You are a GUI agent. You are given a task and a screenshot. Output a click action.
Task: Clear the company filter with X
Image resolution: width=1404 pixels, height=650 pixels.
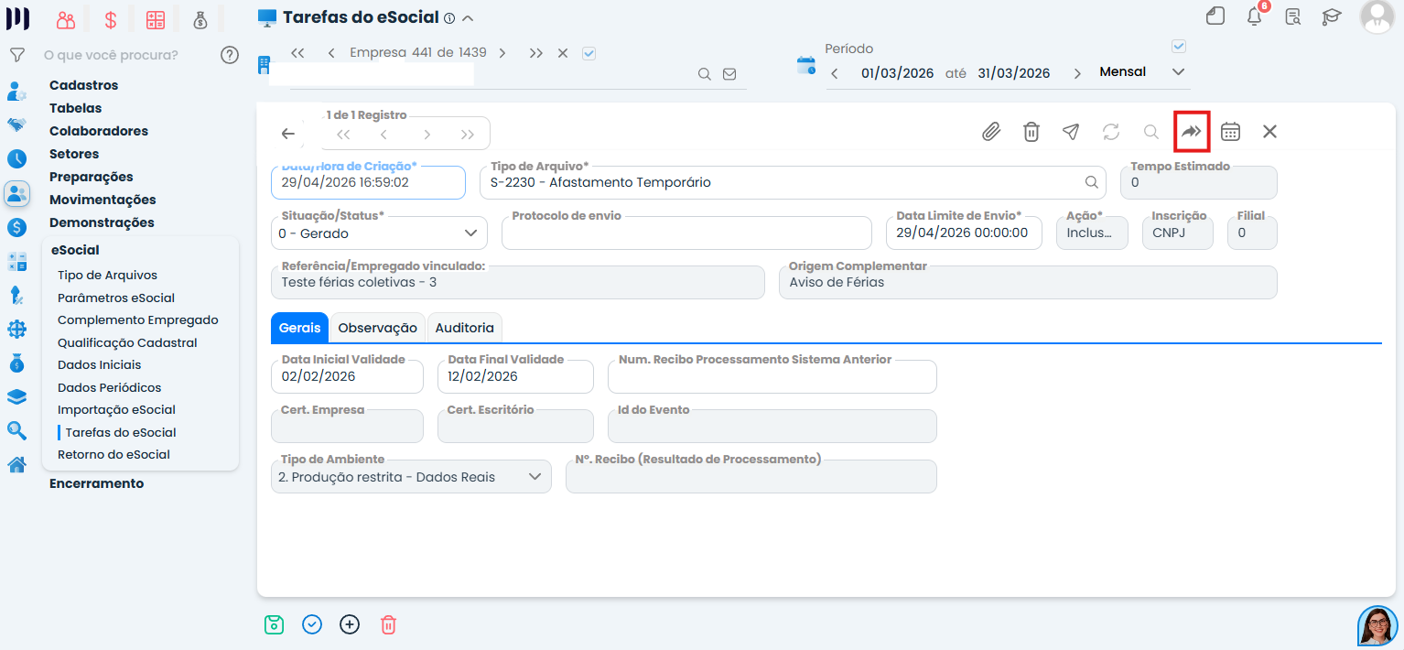click(x=563, y=53)
